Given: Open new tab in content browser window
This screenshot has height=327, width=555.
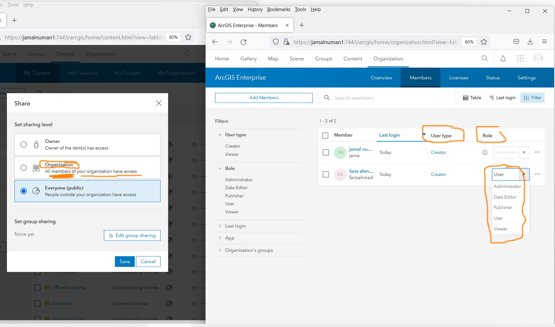Looking at the screenshot, I should [14, 20].
